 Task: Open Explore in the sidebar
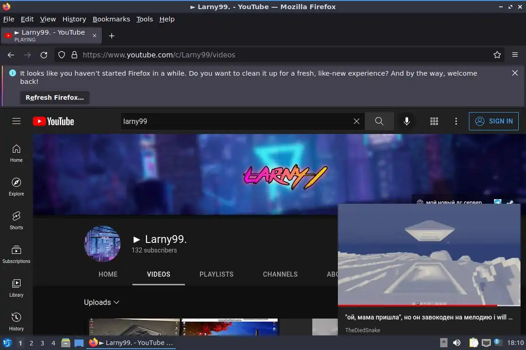pos(16,187)
